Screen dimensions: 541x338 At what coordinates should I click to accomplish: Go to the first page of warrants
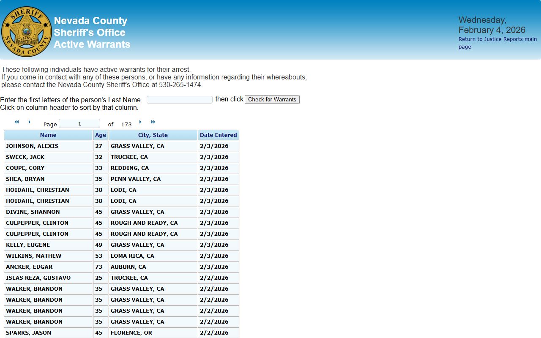pyautogui.click(x=17, y=122)
